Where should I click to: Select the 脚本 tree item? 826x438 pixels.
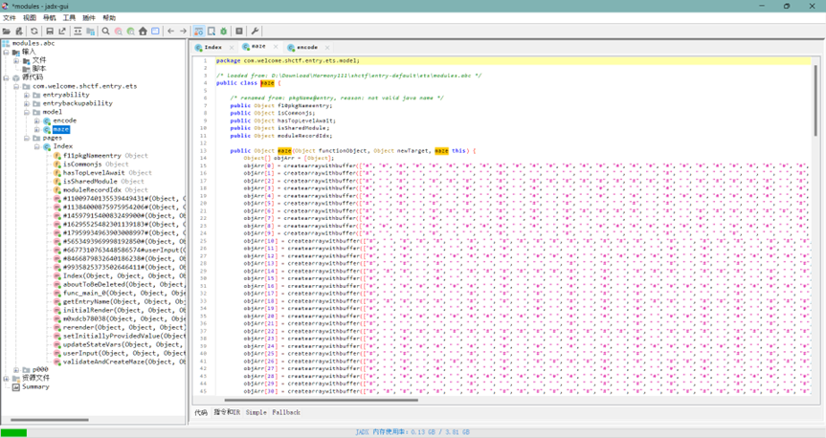tap(39, 69)
